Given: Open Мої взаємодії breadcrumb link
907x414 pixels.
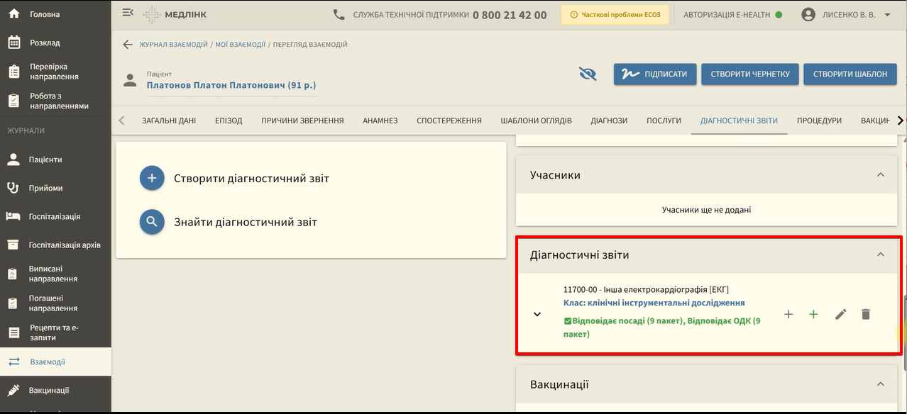Looking at the screenshot, I should tap(240, 45).
